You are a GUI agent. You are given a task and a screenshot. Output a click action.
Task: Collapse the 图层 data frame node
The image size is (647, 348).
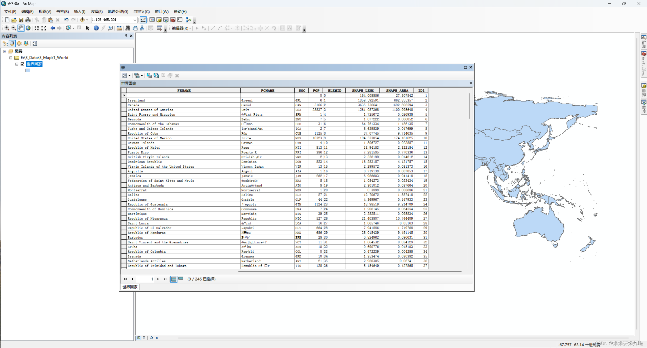click(x=5, y=51)
